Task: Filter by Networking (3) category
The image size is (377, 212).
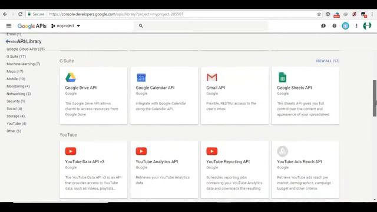Action: tap(18, 94)
